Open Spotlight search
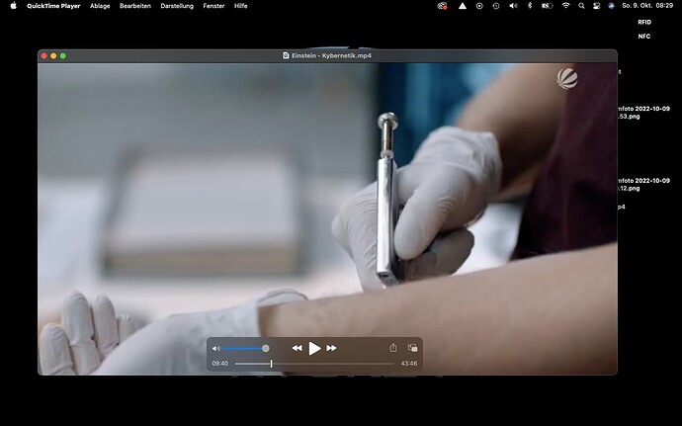Screen dimensions: 682x426 tap(581, 6)
